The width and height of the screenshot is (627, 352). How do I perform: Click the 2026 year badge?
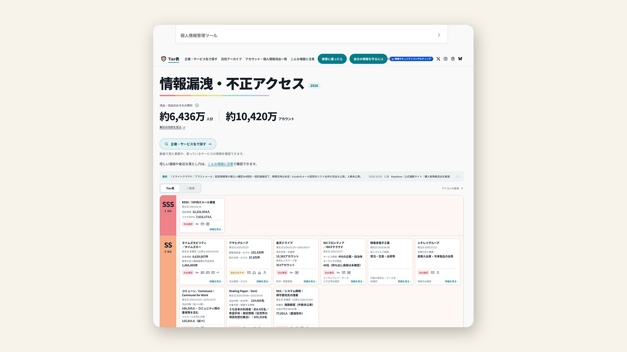[314, 86]
